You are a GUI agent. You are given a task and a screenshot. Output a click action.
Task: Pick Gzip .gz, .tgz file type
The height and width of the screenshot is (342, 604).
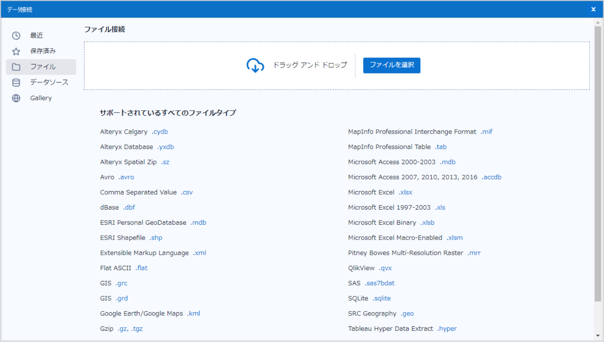[x=122, y=329]
